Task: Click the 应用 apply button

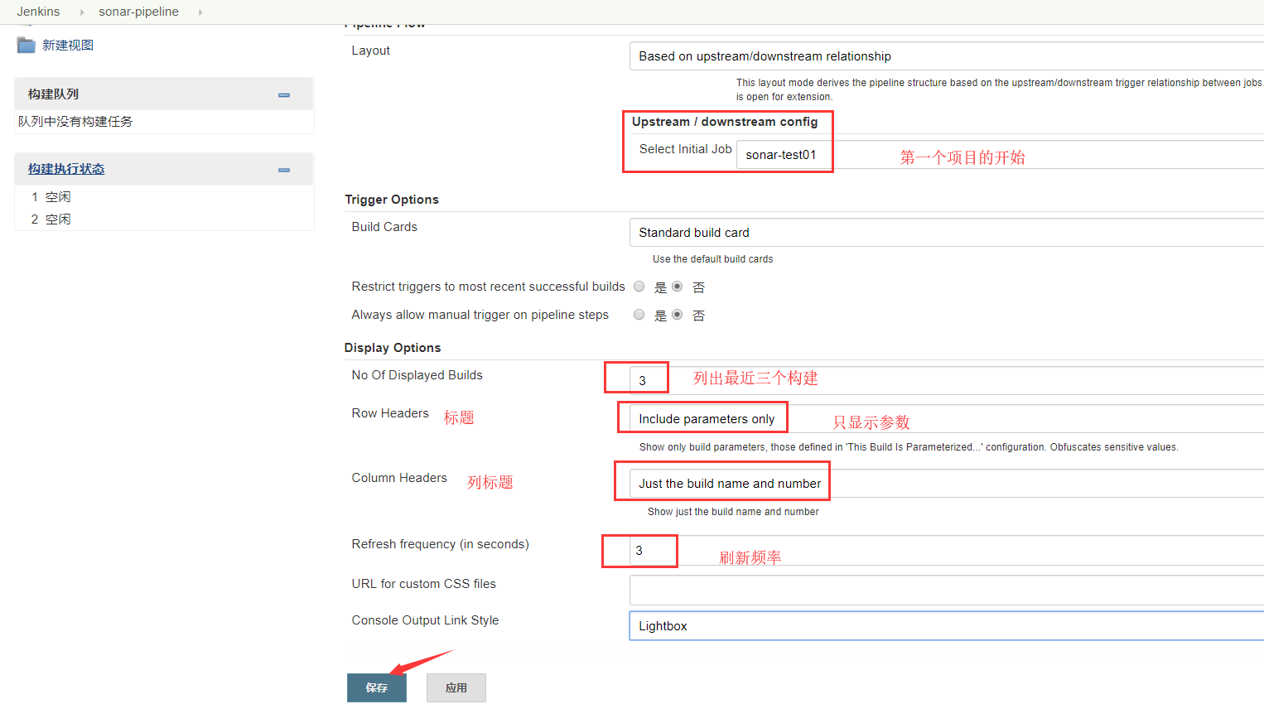Action: tap(456, 687)
